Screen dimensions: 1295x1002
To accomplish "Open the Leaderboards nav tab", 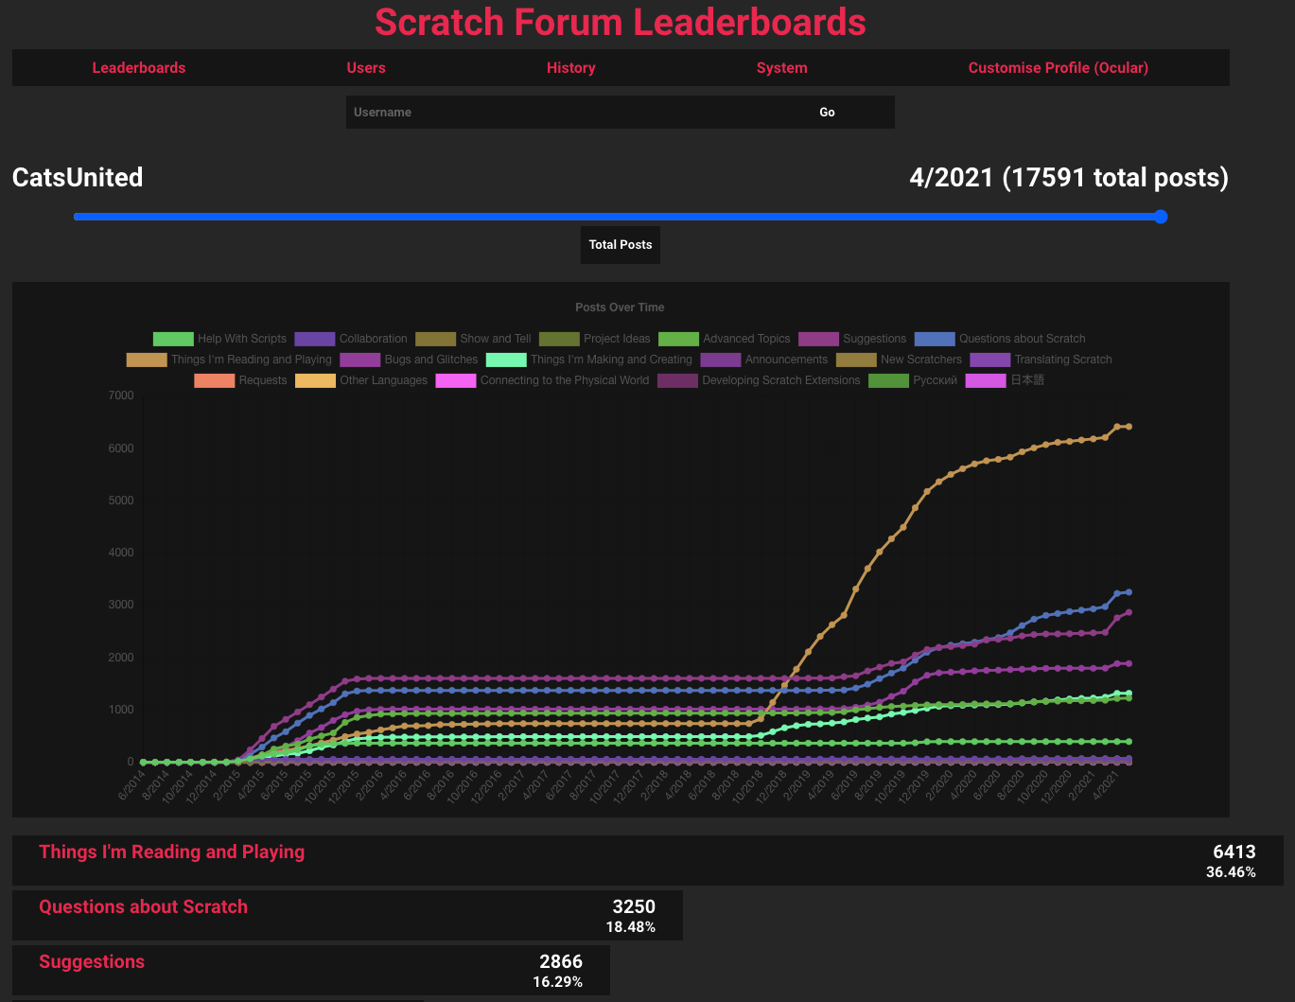I will [x=139, y=68].
